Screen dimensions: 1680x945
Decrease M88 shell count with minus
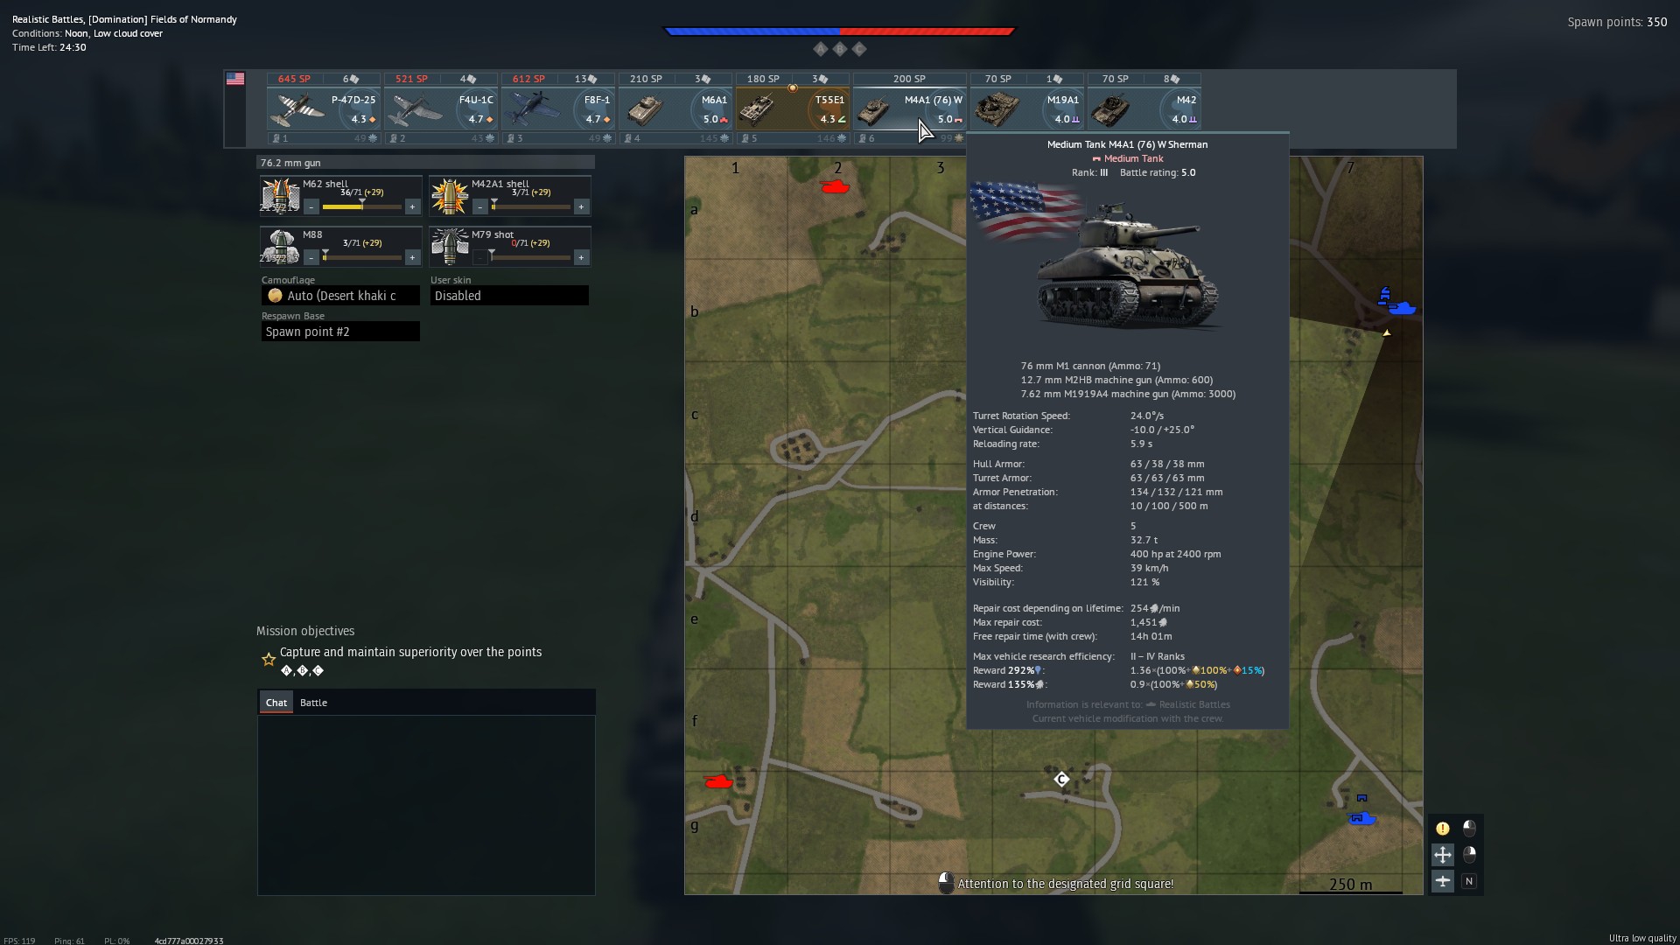point(311,258)
